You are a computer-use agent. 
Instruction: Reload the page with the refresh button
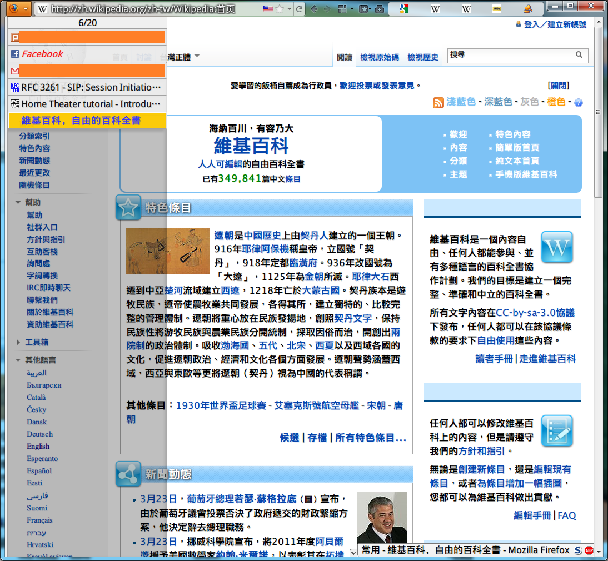(299, 9)
